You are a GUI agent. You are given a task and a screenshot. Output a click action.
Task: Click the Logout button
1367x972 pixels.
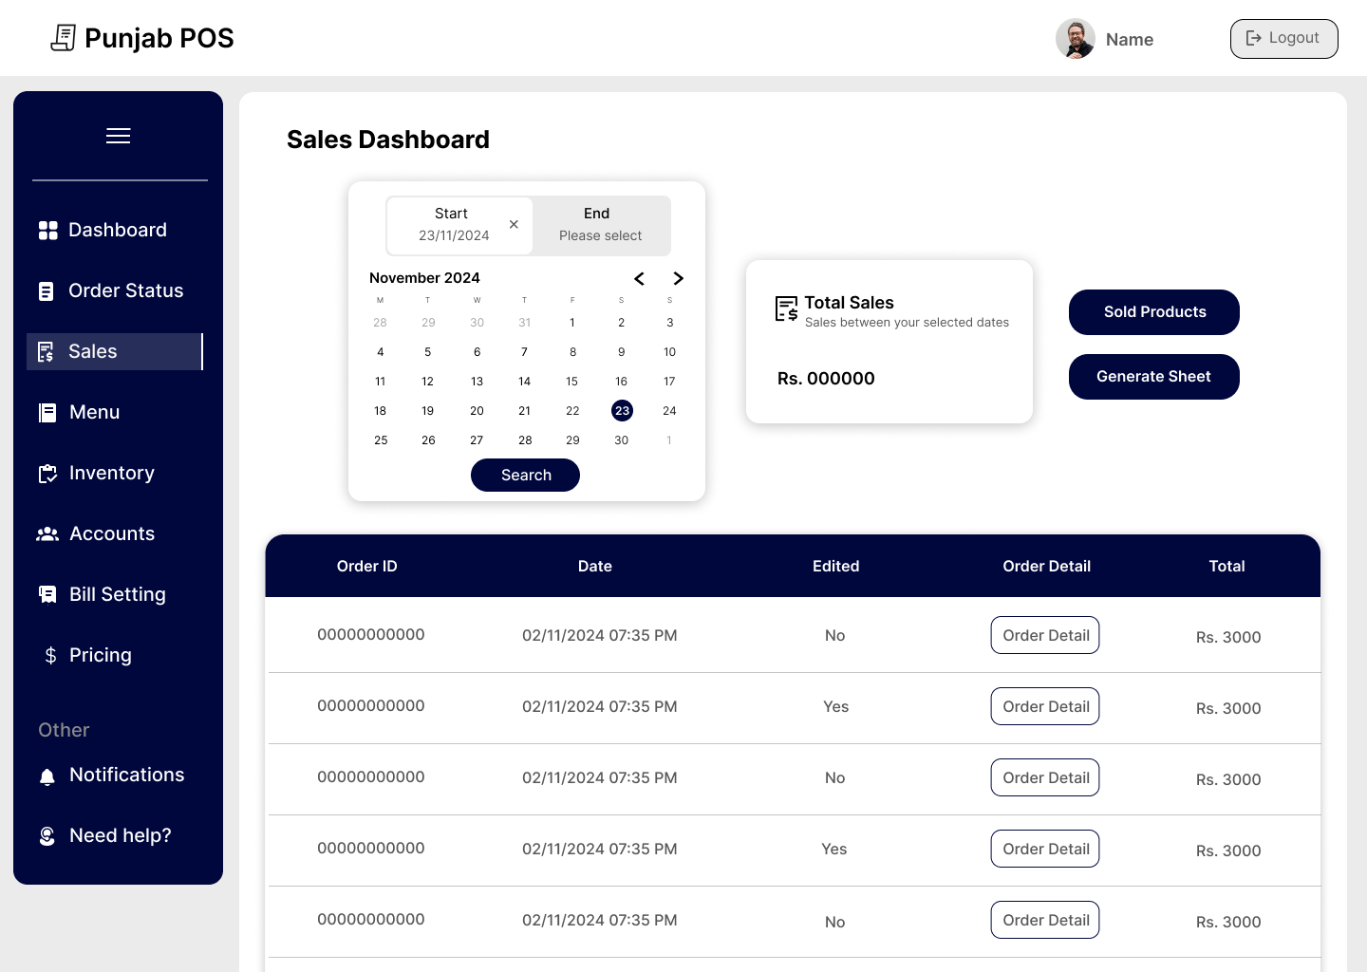click(x=1283, y=39)
